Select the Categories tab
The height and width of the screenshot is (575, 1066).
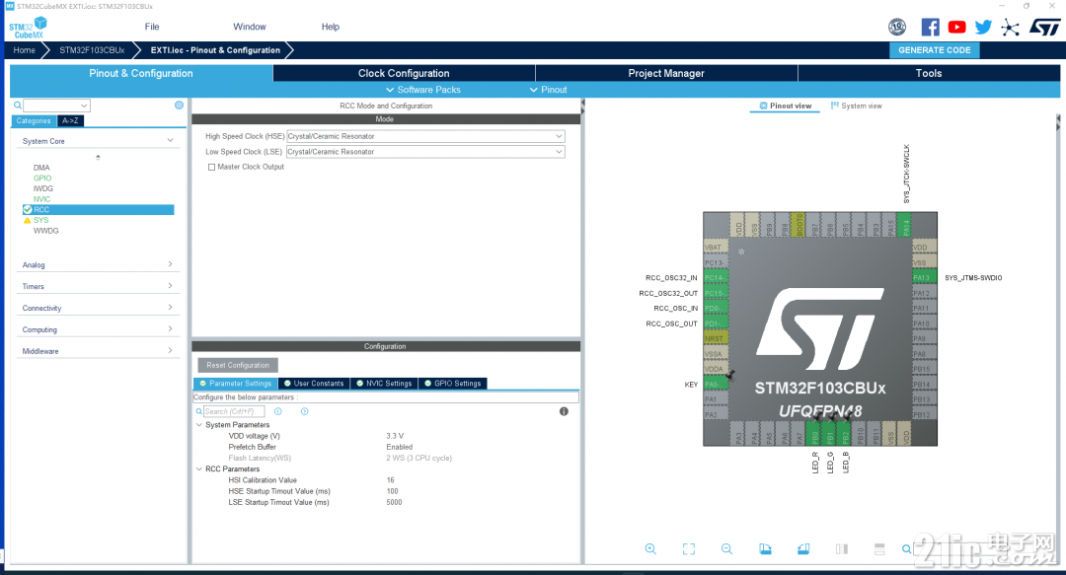[34, 121]
